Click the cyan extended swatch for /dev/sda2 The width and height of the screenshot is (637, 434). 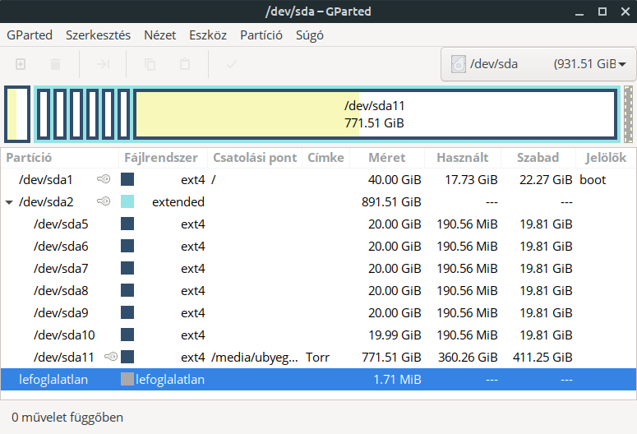[127, 201]
